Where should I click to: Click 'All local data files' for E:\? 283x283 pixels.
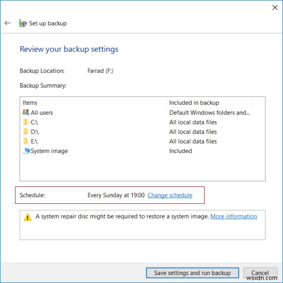pyautogui.click(x=193, y=141)
